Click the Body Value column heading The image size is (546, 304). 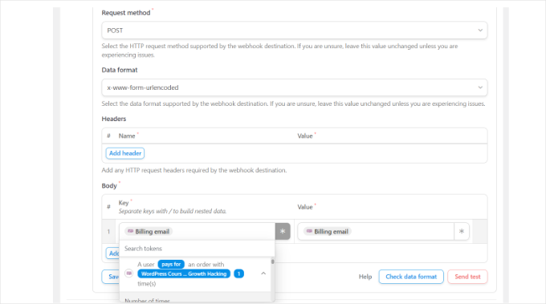click(305, 207)
